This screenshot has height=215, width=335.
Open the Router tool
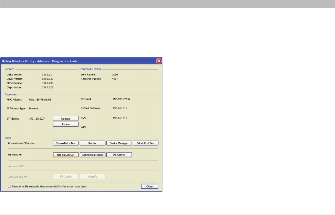coord(92,143)
